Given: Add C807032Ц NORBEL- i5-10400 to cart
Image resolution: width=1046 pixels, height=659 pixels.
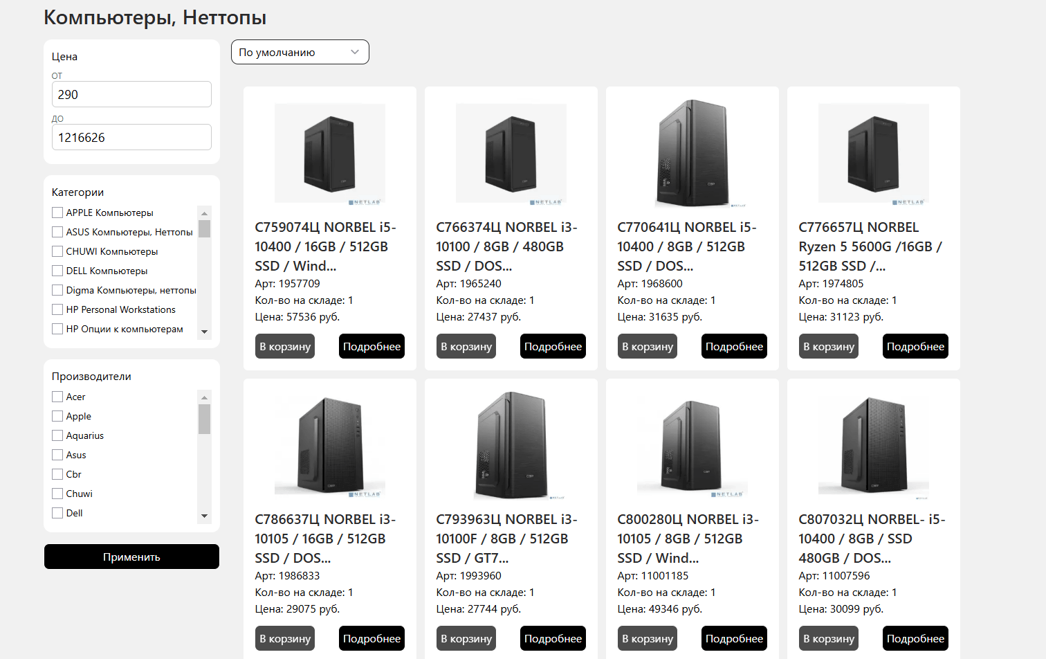Looking at the screenshot, I should pyautogui.click(x=829, y=638).
